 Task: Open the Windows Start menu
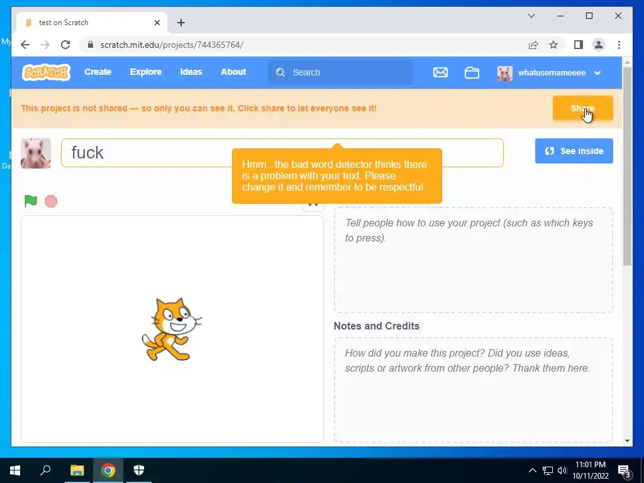click(x=15, y=470)
